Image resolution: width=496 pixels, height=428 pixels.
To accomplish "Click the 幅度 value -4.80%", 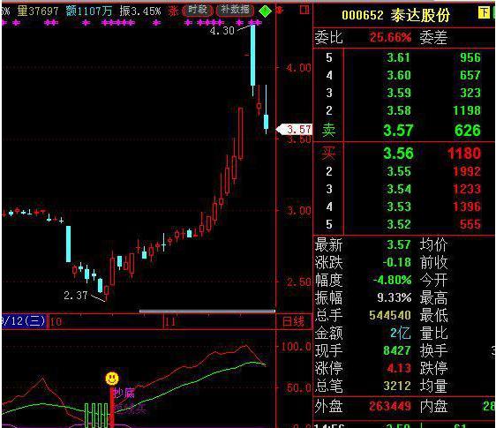I will point(392,280).
